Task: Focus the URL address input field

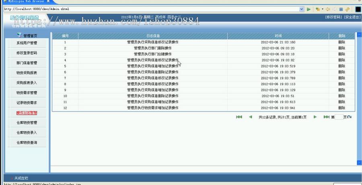Action: click(151, 9)
